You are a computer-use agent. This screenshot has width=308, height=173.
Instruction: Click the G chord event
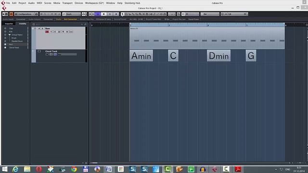(x=251, y=56)
